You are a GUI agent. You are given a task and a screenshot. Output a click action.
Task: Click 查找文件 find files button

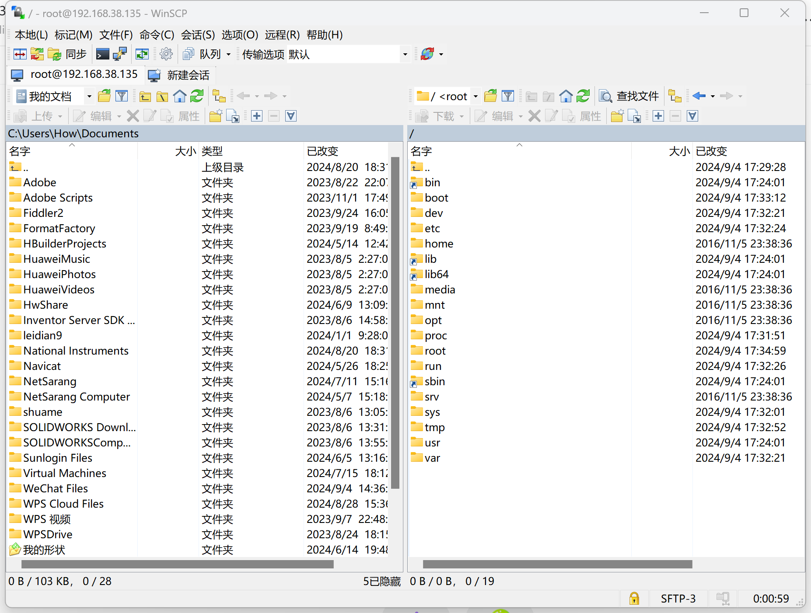point(629,96)
